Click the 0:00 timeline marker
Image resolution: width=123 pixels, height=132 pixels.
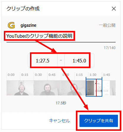tap(11, 75)
